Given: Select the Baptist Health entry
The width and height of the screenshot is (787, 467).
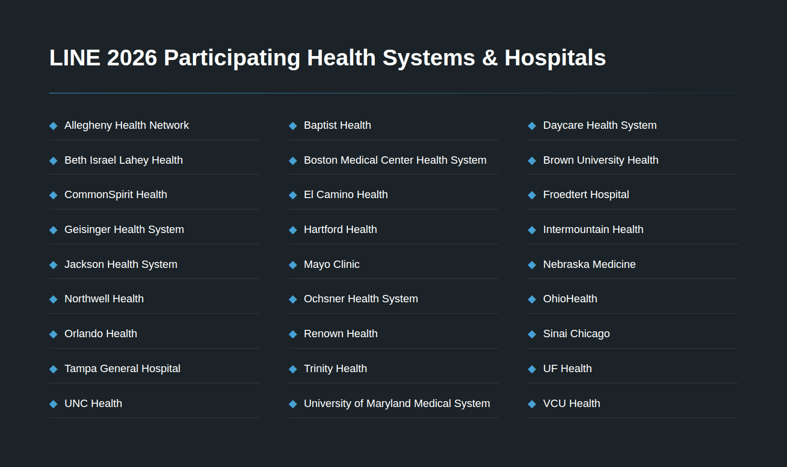Looking at the screenshot, I should pyautogui.click(x=393, y=125).
